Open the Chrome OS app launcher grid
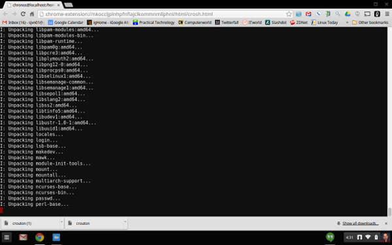 pyautogui.click(x=7, y=237)
